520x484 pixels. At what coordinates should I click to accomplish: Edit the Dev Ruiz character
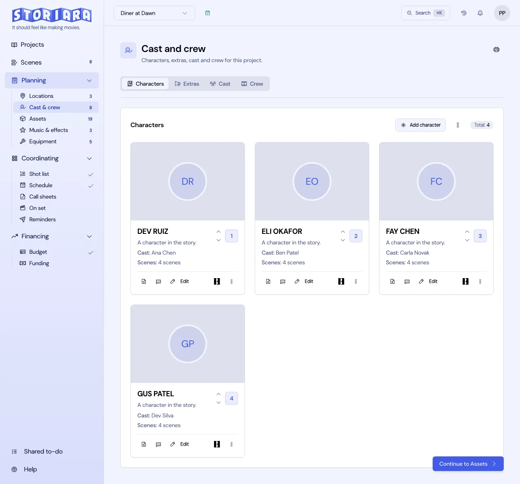[x=180, y=281]
